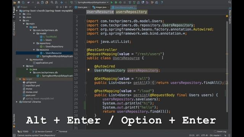Viewport: 244px width, 137px height.
Task: Expand the External Libraries node
Action: tap(17, 102)
